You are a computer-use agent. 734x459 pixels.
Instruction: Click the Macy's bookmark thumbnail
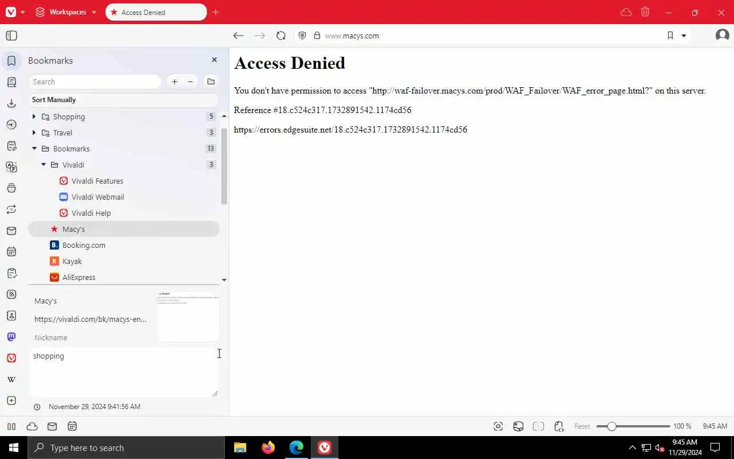click(188, 317)
